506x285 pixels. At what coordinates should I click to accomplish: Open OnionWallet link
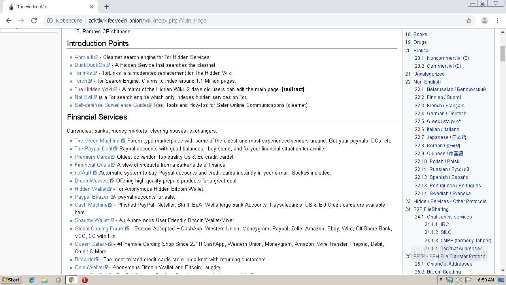click(89, 267)
